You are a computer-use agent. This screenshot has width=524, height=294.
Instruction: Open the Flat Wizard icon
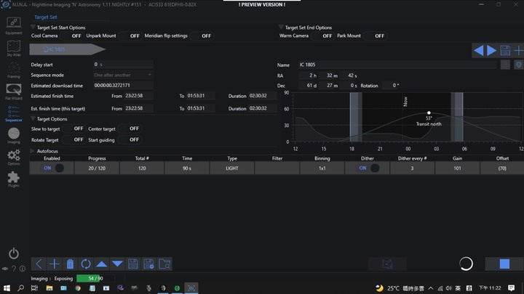coord(13,91)
